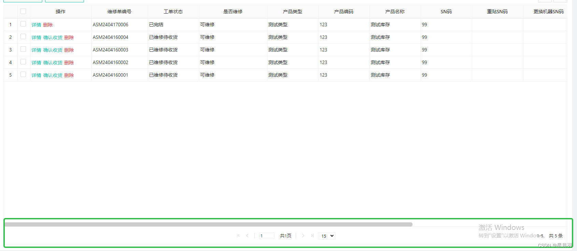
Task: Click the 重贴SN码 column header
Action: [x=497, y=12]
